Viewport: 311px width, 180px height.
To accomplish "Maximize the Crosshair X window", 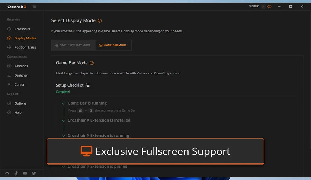I will (x=291, y=7).
